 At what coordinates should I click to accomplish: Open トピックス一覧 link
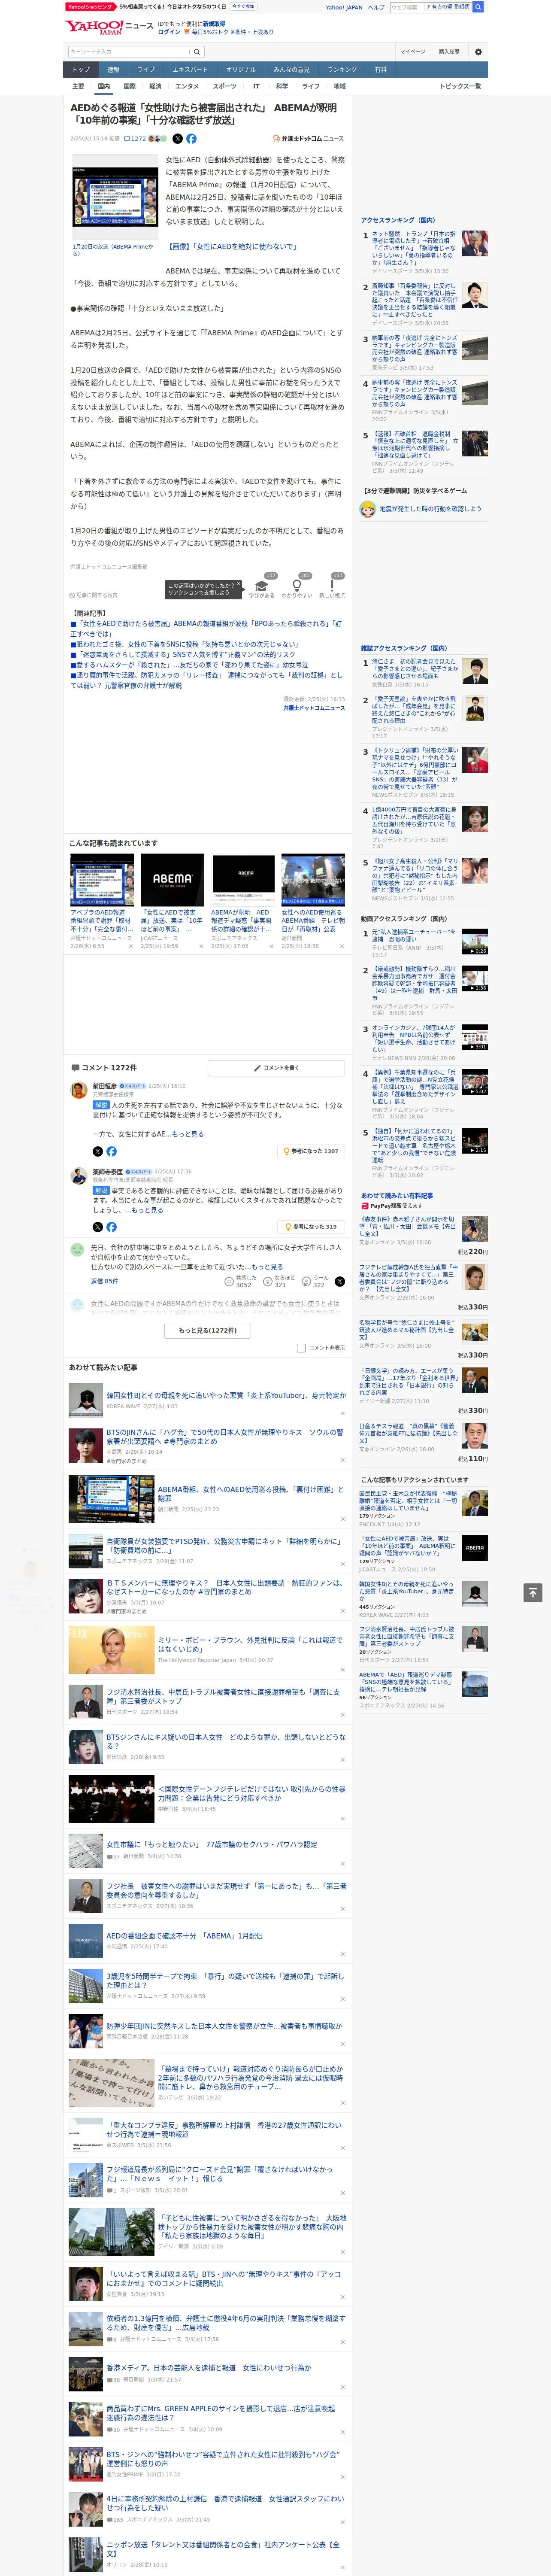(x=460, y=86)
